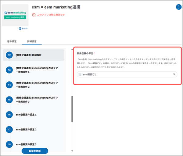Click step 13 number badge
This screenshot has width=183, height=156.
(x=10, y=70)
